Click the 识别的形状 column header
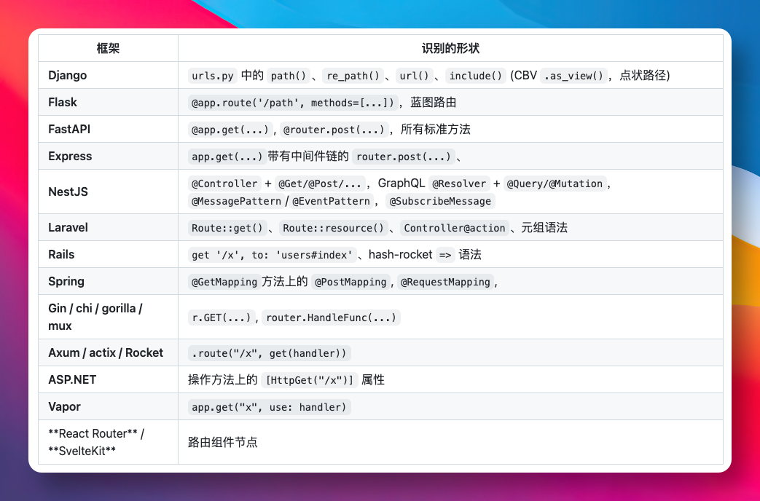The width and height of the screenshot is (760, 501). (x=450, y=48)
